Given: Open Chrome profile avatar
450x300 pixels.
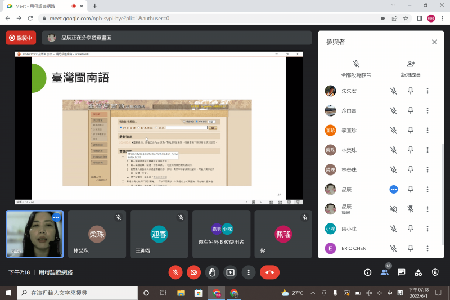Looking at the screenshot, I should click(x=431, y=19).
